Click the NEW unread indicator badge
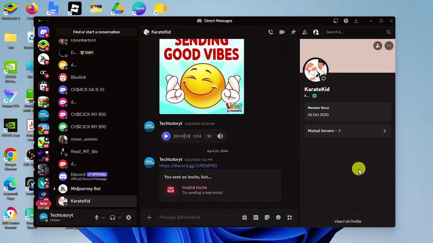This screenshot has height=243, width=433. (43, 204)
